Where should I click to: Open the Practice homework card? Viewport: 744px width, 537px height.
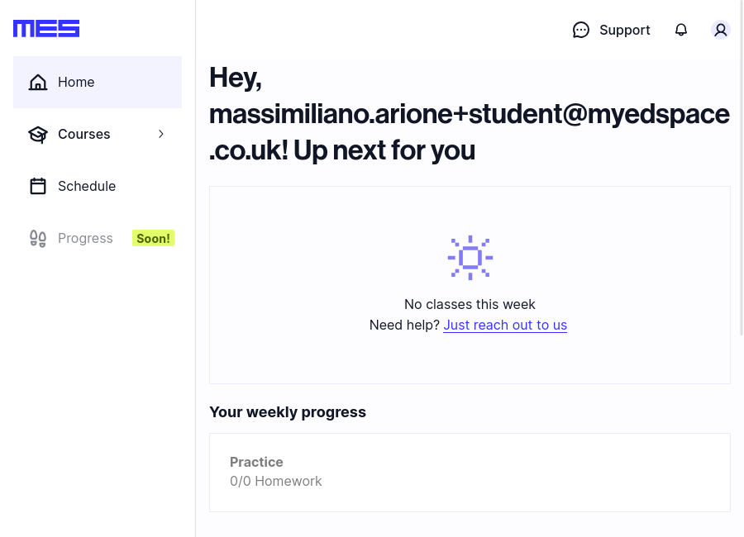tap(470, 472)
